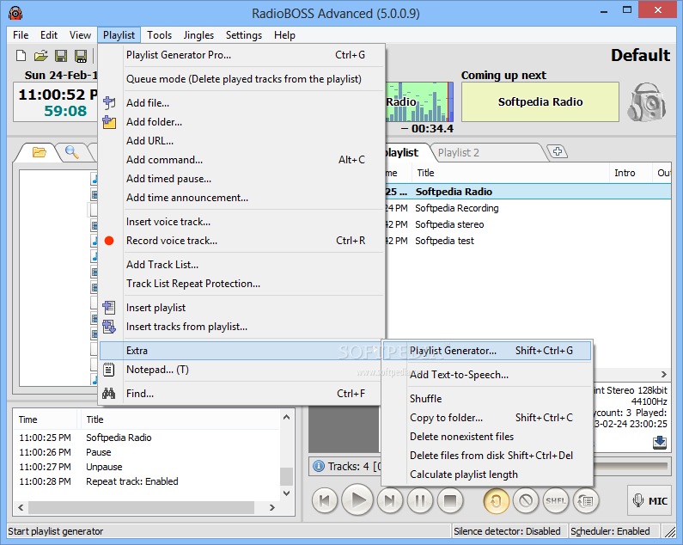The width and height of the screenshot is (683, 545).
Task: Click the Title column header in the playlist
Action: 509,173
